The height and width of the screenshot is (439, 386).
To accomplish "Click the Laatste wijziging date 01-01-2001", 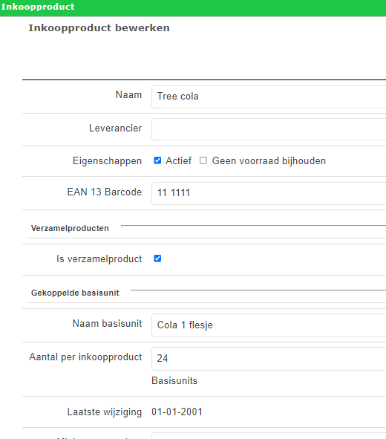I will point(177,412).
